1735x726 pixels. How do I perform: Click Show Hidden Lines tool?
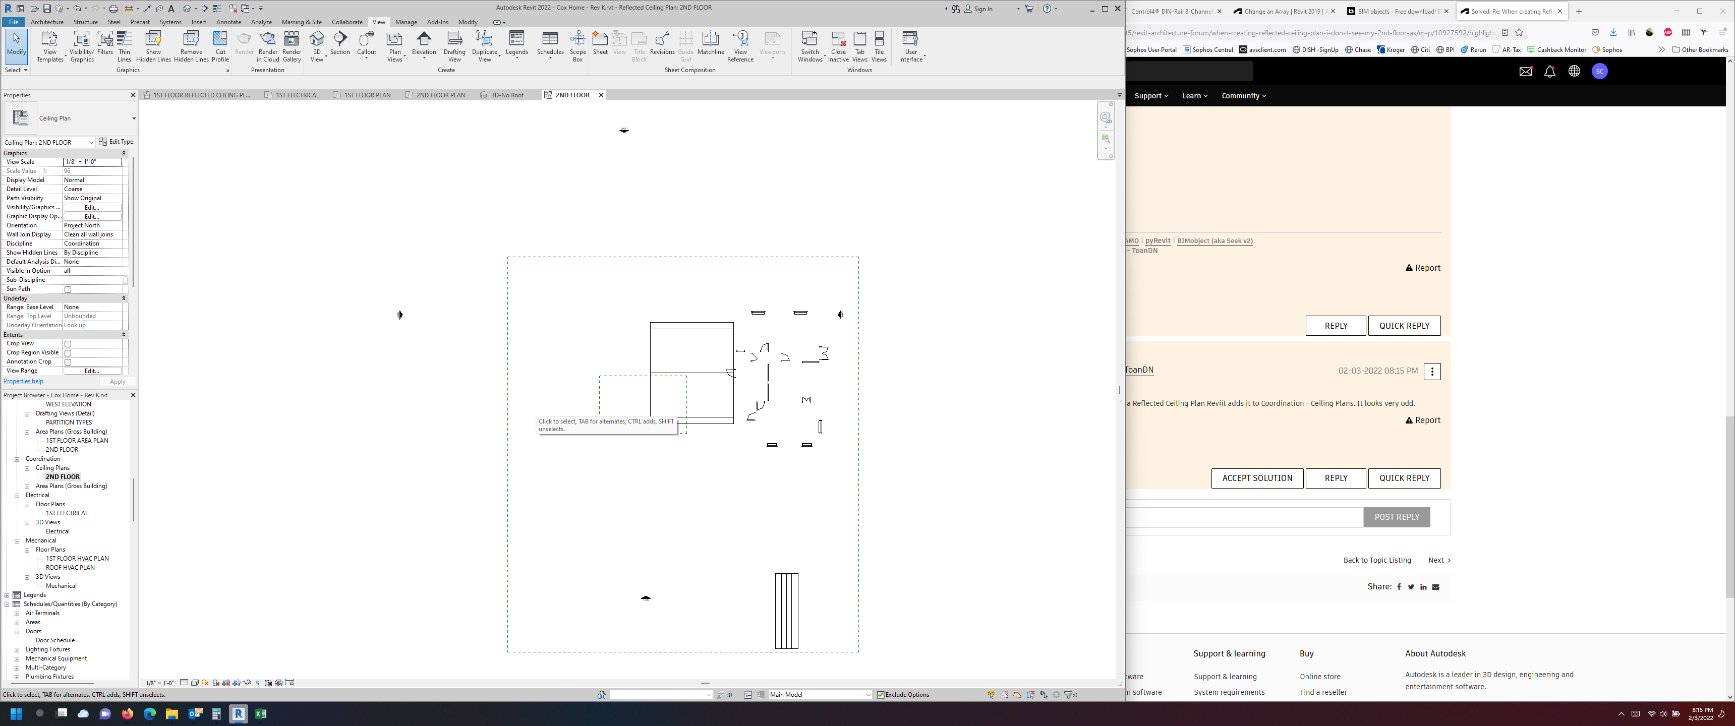click(x=153, y=46)
